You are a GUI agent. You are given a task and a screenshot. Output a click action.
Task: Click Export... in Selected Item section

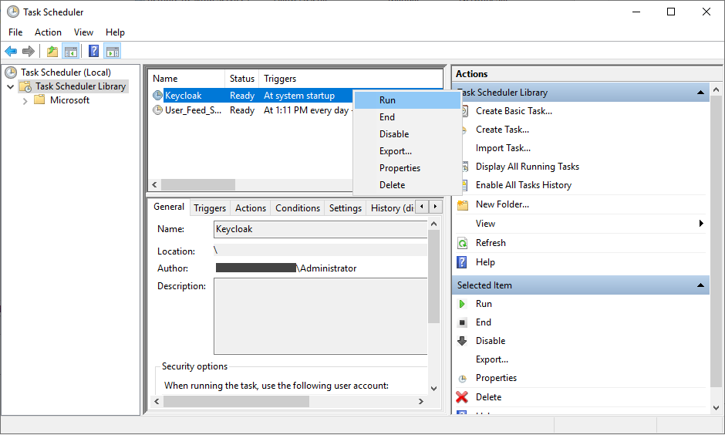click(x=492, y=359)
